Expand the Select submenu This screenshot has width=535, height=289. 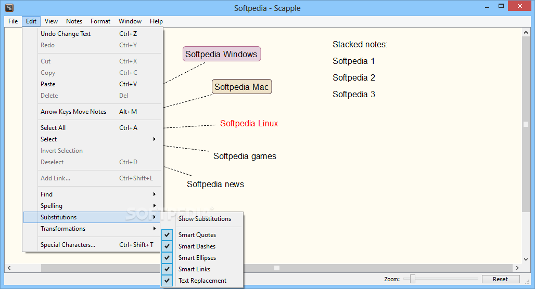[x=93, y=139]
